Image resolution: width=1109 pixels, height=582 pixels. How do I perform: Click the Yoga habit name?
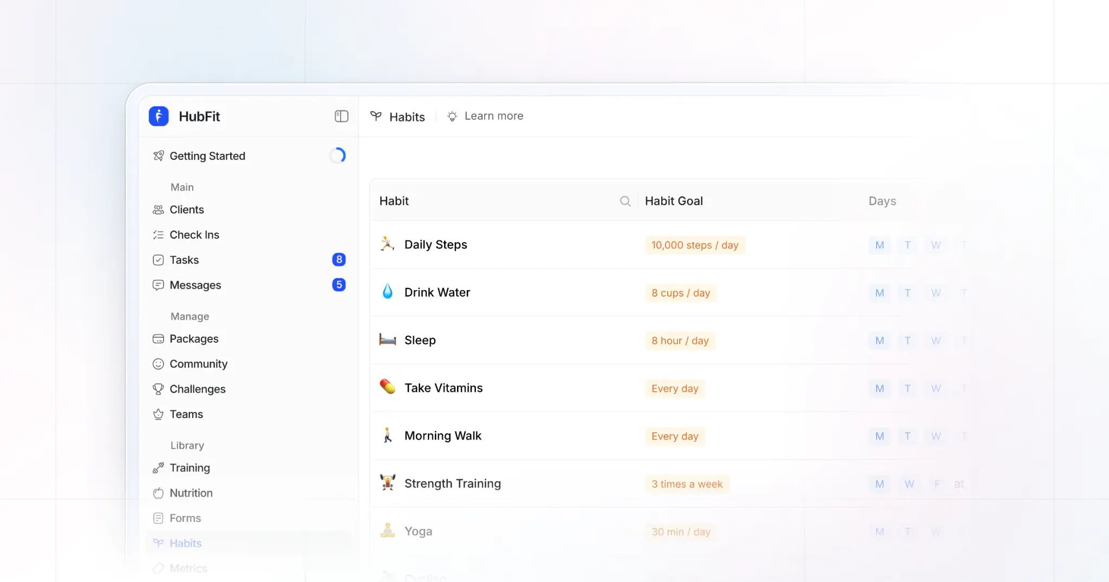point(418,532)
